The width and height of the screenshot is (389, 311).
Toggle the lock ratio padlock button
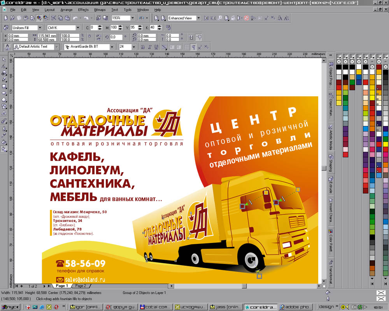click(89, 36)
